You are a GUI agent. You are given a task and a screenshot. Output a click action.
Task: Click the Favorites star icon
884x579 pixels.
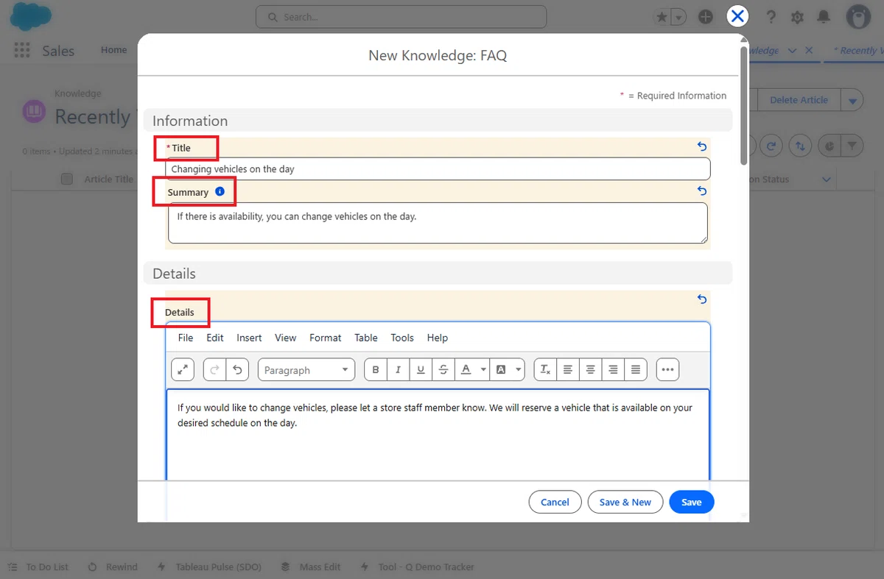(x=662, y=17)
